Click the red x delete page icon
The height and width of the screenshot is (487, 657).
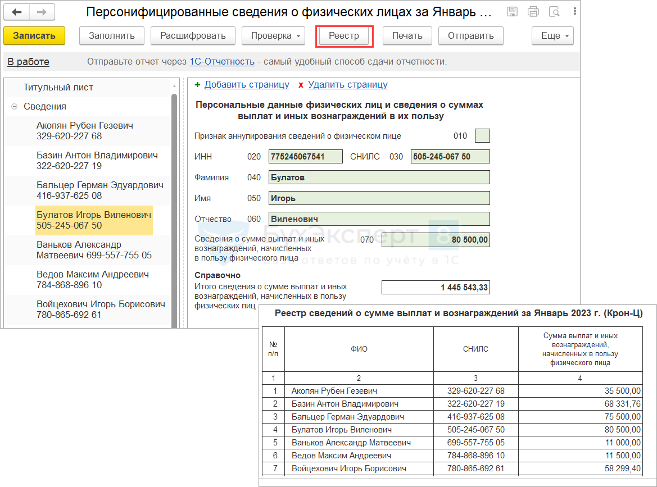[301, 85]
